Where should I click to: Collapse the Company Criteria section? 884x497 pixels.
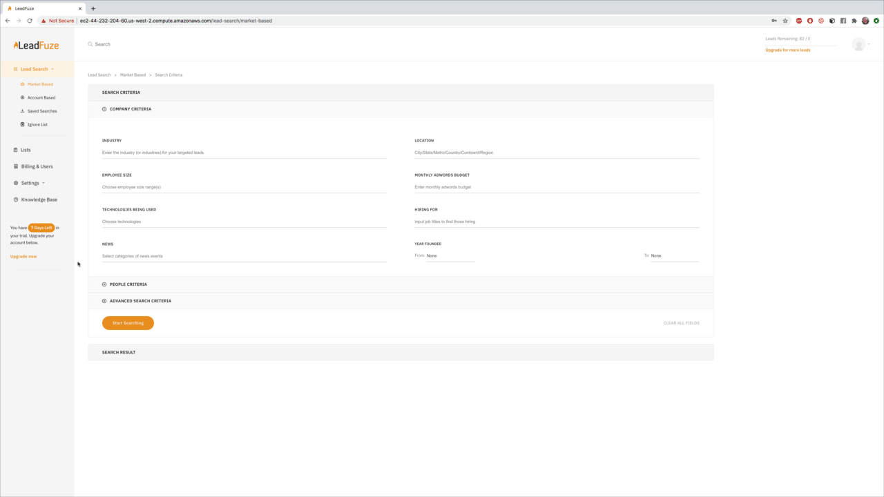point(104,109)
